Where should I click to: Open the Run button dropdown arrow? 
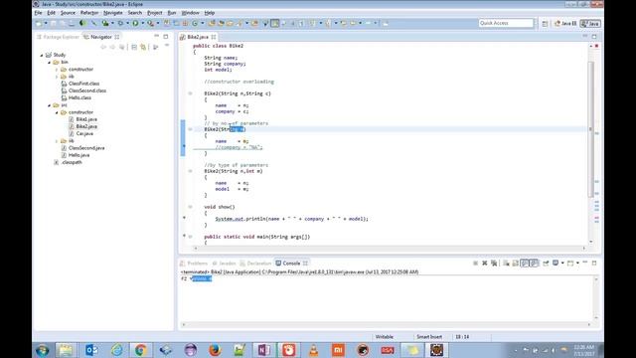pyautogui.click(x=142, y=24)
